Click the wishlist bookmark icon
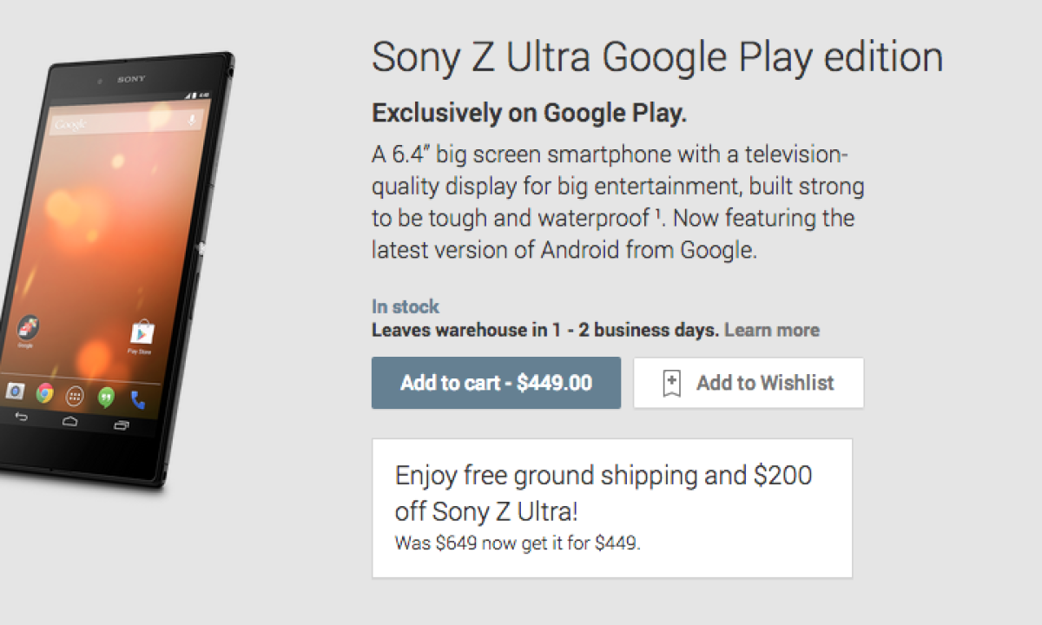 coord(671,383)
